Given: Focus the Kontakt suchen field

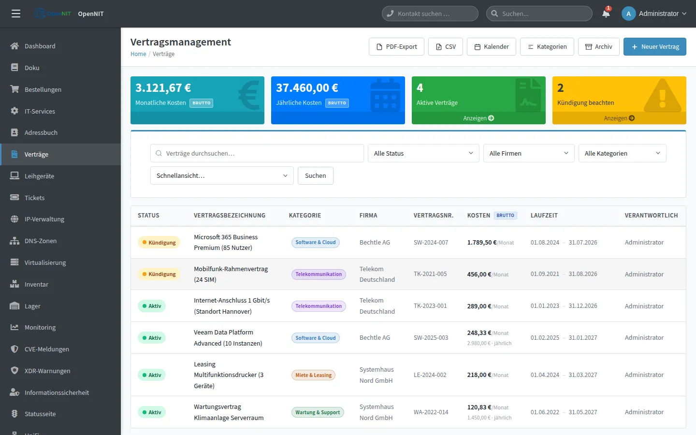Looking at the screenshot, I should [x=430, y=14].
